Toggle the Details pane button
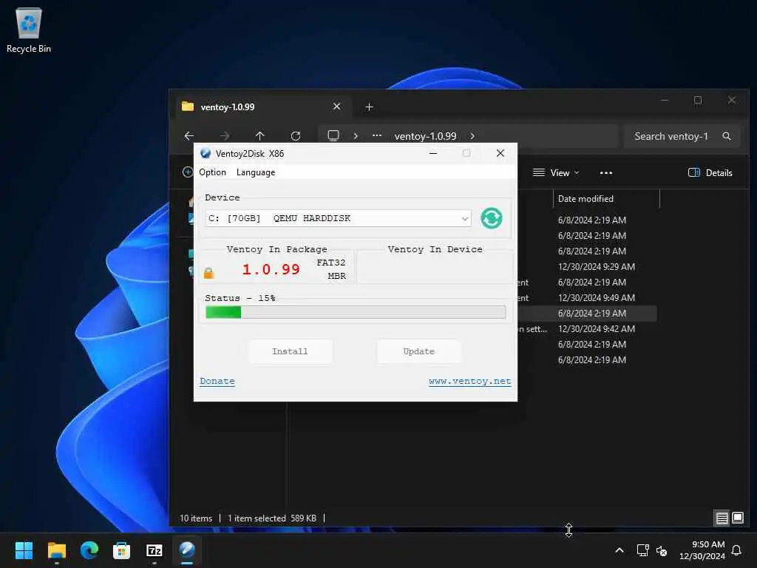 (710, 173)
